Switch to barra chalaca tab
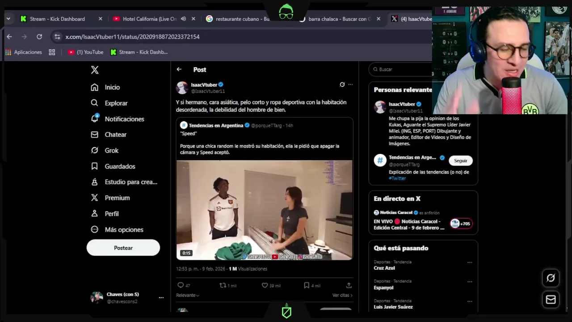 tap(340, 19)
